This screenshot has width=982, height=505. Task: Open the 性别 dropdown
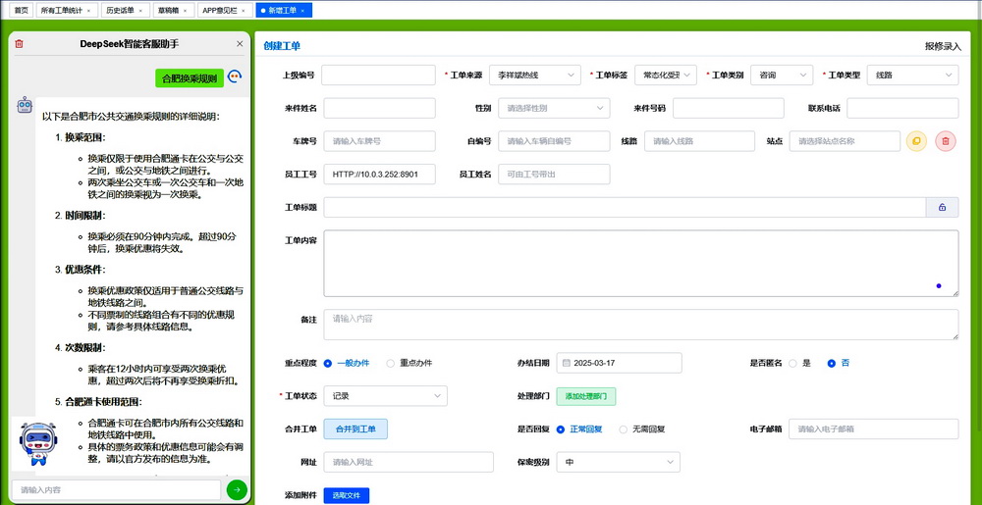point(554,108)
